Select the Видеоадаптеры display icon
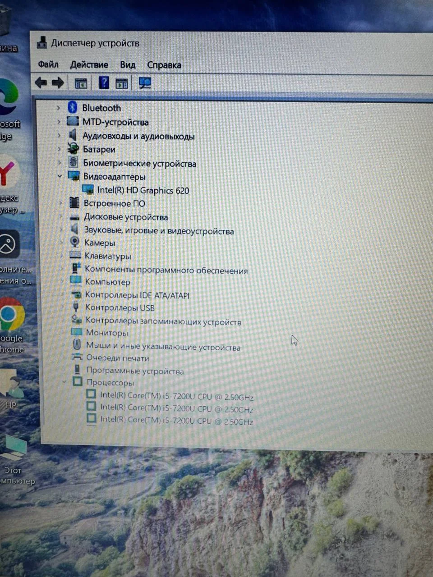Image resolution: width=433 pixels, height=577 pixels. coord(74,176)
